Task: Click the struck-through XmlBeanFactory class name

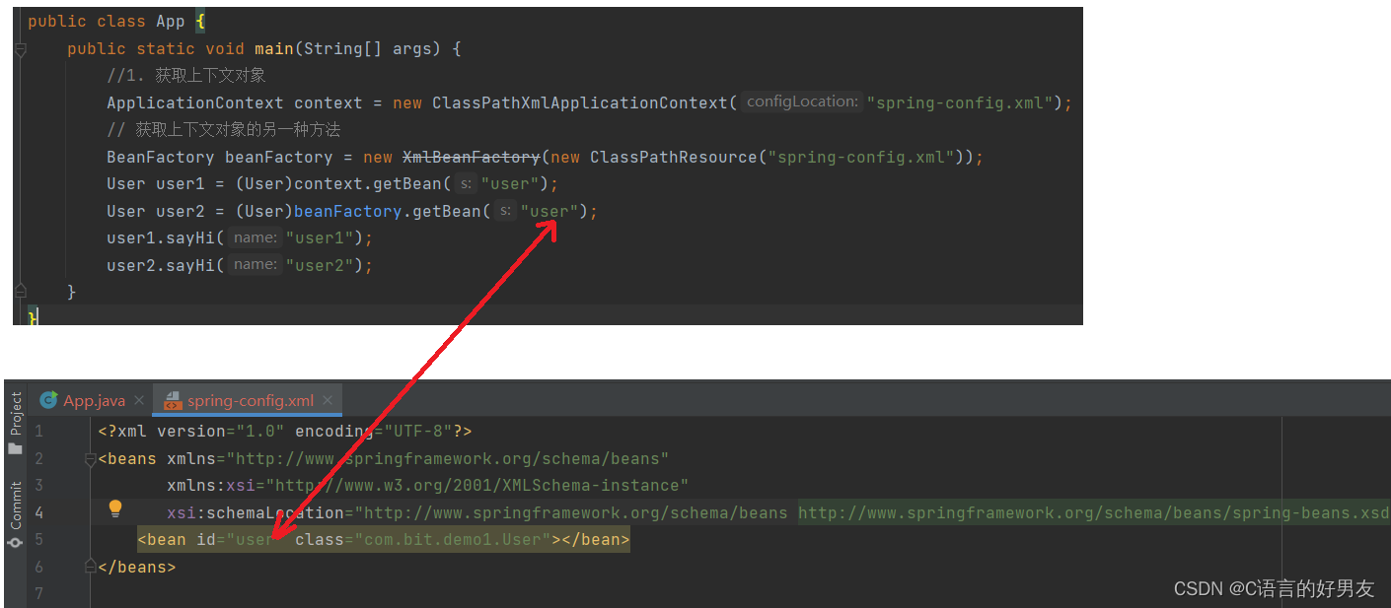Action: tap(472, 157)
